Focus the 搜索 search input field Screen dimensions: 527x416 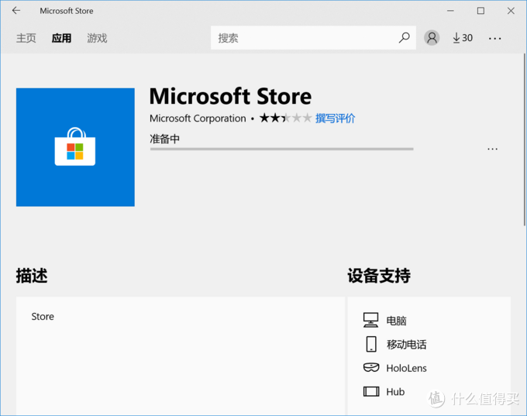pos(302,38)
